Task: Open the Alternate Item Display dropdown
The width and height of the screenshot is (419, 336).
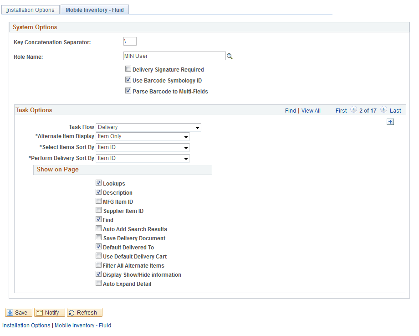Action: point(186,137)
